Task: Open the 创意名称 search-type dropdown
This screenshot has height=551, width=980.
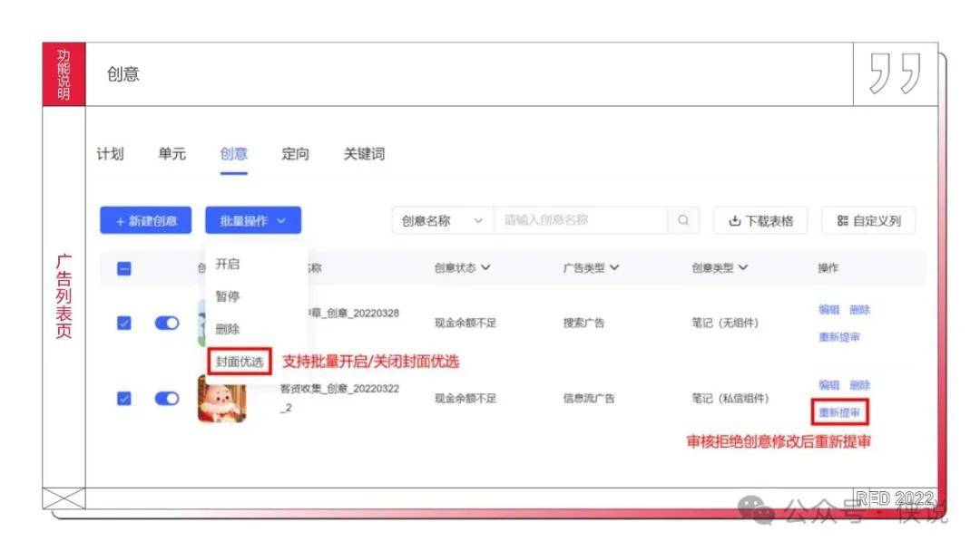Action: (443, 220)
